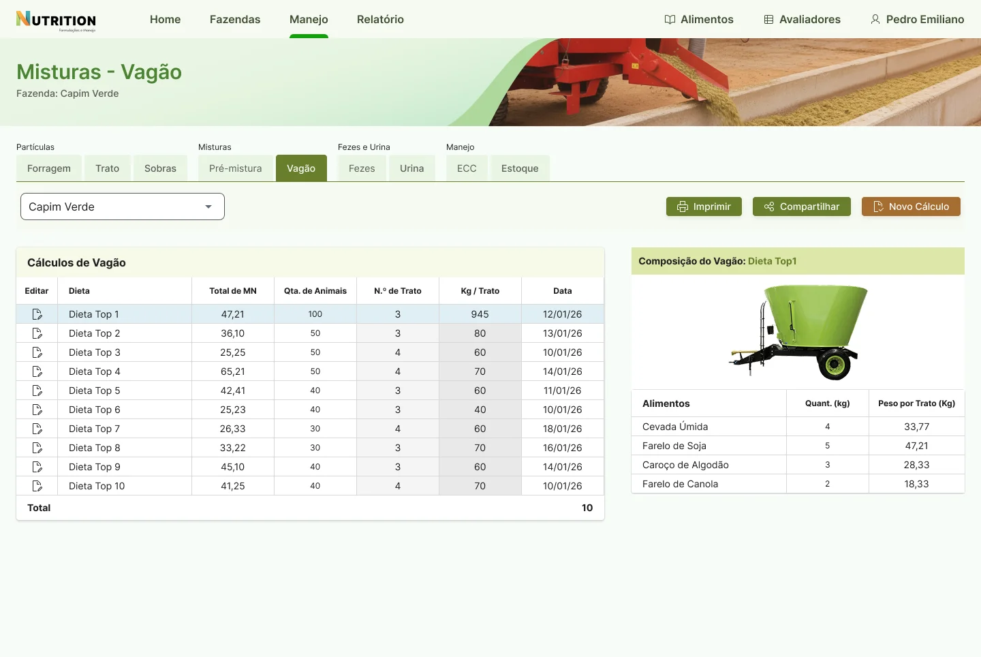Select the Farelo de Canola row
981x657 pixels.
pos(798,484)
